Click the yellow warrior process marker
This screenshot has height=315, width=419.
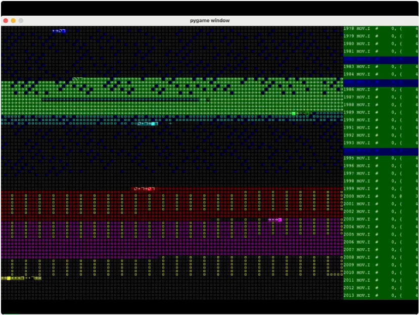click(x=9, y=278)
